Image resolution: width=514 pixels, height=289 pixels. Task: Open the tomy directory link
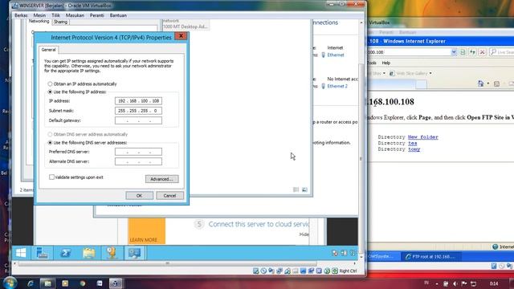[x=414, y=149]
